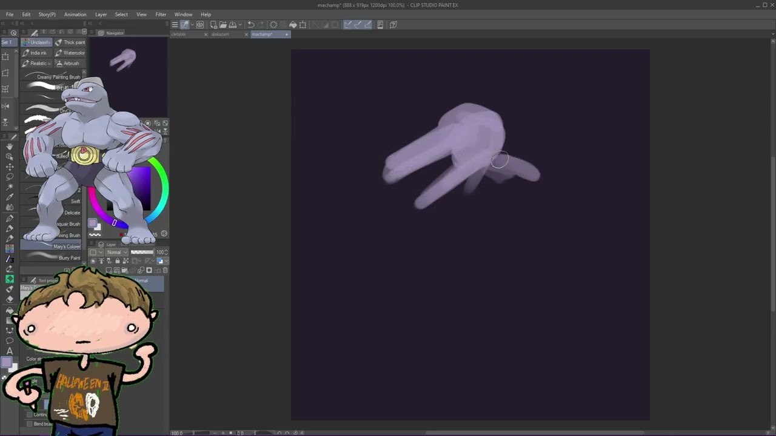The width and height of the screenshot is (776, 436).
Task: Click the CLIP STUDIO spiral icon
Action: click(x=200, y=25)
